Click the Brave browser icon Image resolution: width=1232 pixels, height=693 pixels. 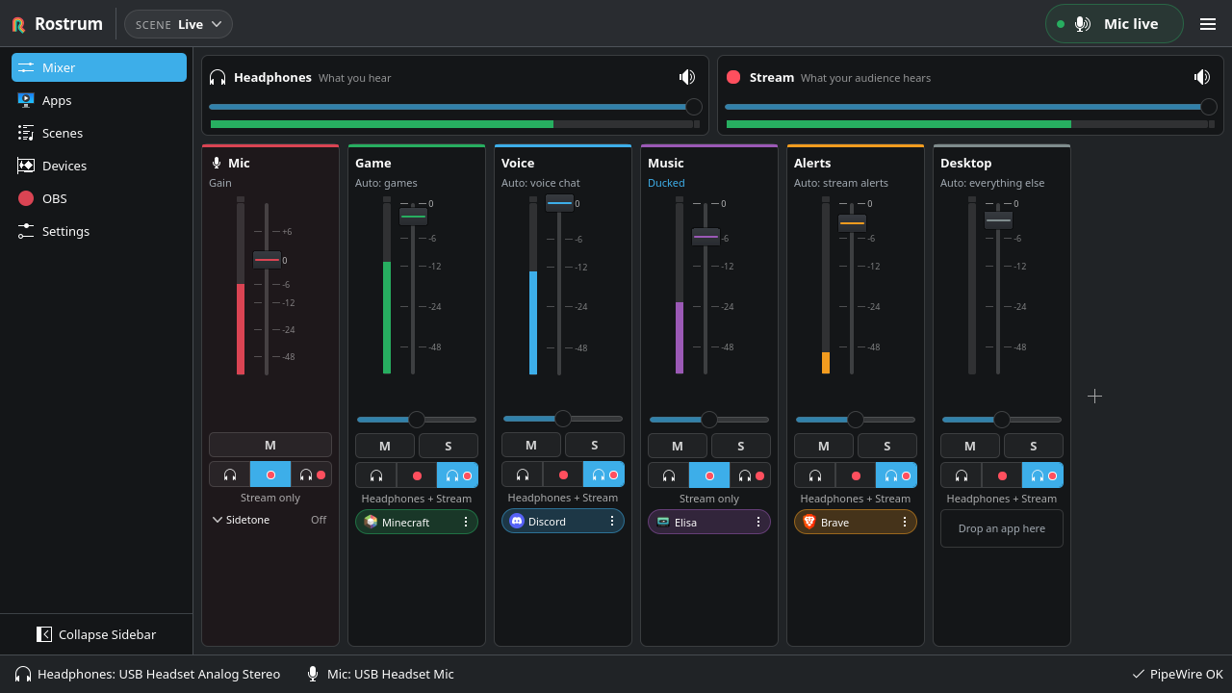click(809, 522)
